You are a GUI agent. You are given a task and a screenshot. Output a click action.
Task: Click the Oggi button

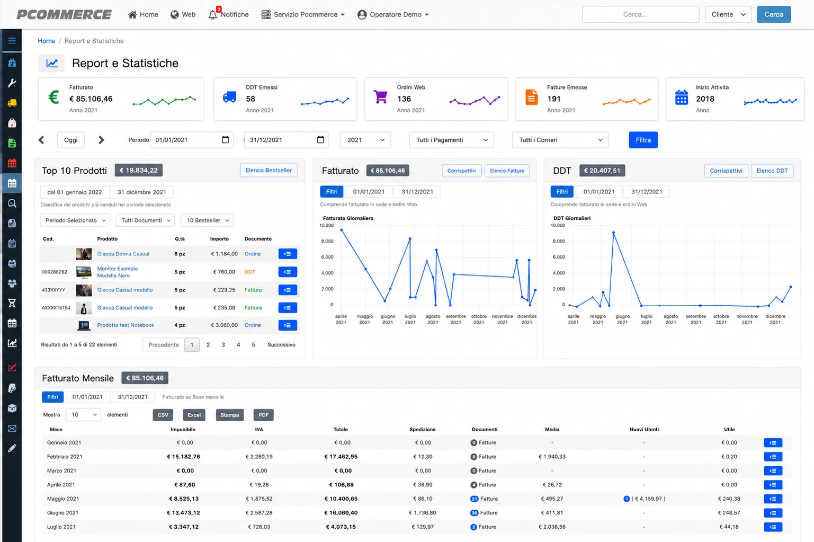[x=71, y=140]
